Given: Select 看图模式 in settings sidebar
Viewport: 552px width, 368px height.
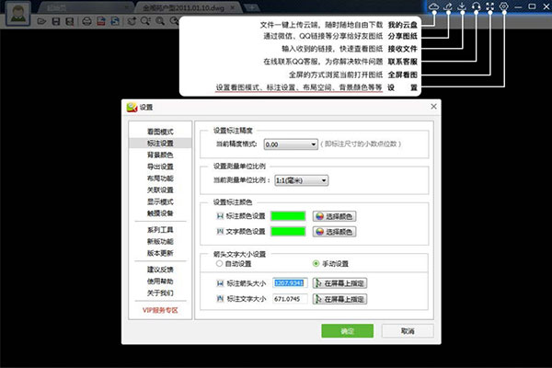Looking at the screenshot, I should pyautogui.click(x=160, y=132).
